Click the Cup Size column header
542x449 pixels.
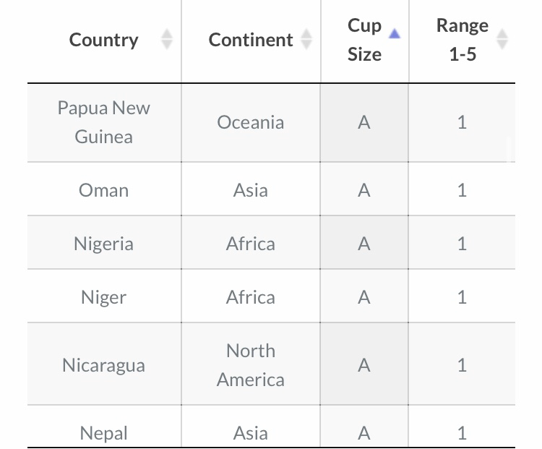(x=365, y=40)
